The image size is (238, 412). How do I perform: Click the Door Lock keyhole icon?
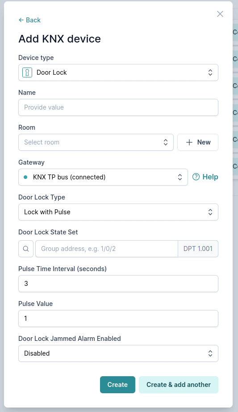[x=27, y=72]
